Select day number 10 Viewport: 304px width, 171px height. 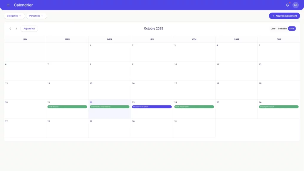click(175, 64)
